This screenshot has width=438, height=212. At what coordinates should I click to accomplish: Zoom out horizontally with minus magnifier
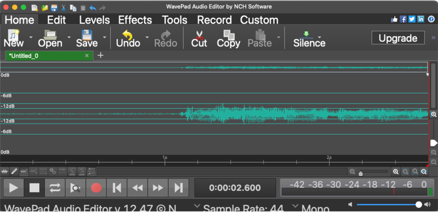tap(352, 172)
